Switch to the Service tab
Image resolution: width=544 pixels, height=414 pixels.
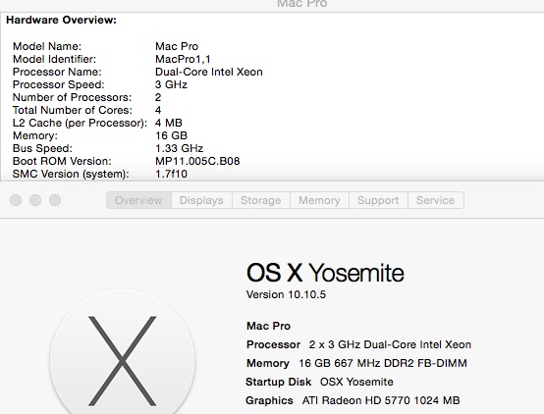click(x=436, y=200)
